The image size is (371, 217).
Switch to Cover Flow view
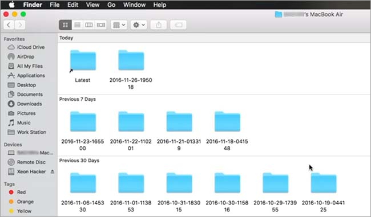[101, 25]
